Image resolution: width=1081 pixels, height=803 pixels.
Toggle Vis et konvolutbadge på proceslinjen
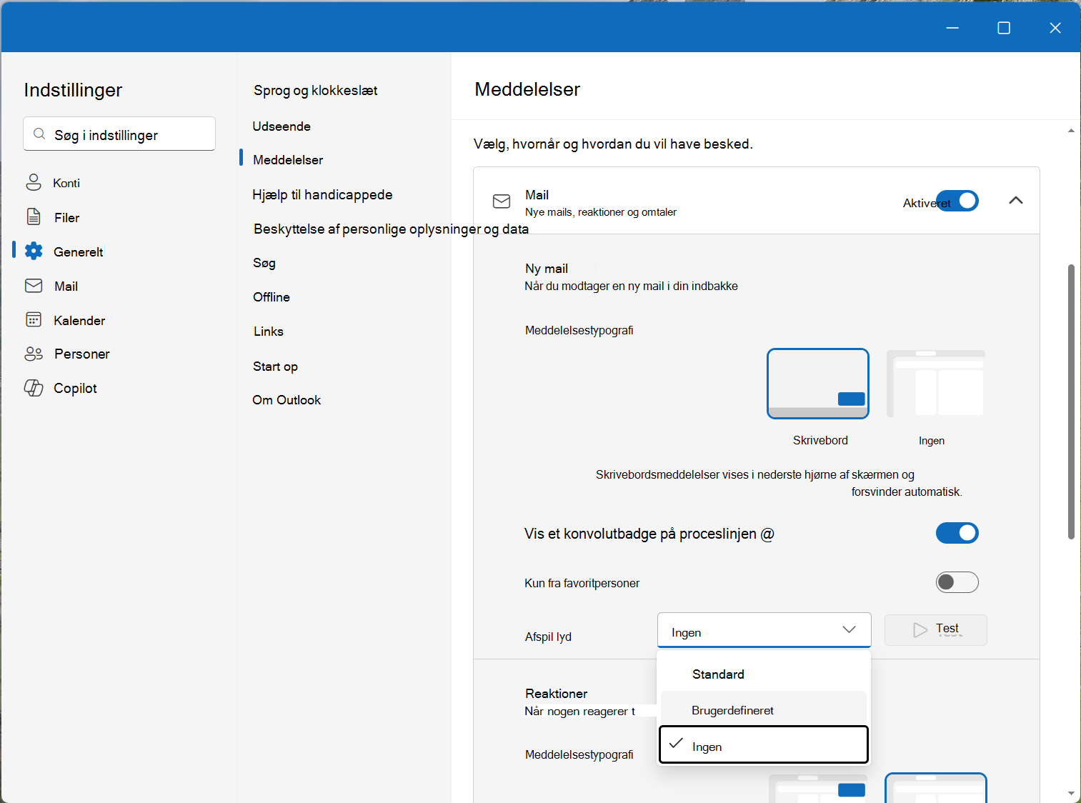957,533
